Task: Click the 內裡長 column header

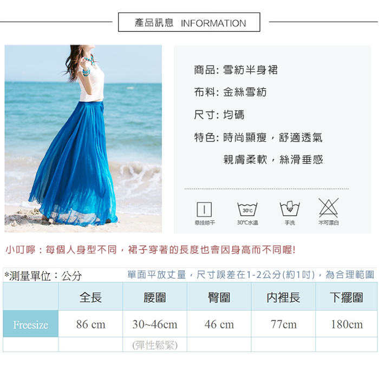Action: [283, 297]
